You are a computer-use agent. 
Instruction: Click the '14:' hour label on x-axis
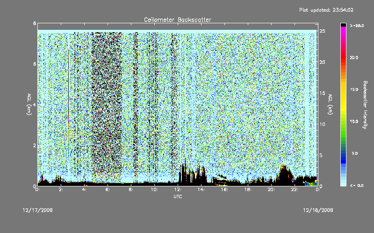coord(201,190)
